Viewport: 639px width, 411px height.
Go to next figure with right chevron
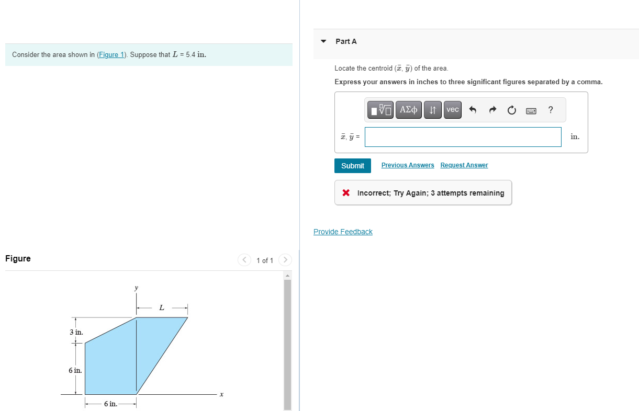285,259
